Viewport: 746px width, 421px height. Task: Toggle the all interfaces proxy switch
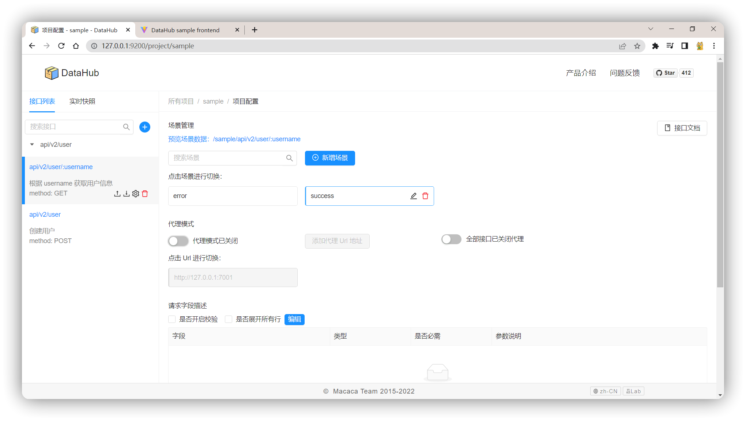(x=451, y=239)
